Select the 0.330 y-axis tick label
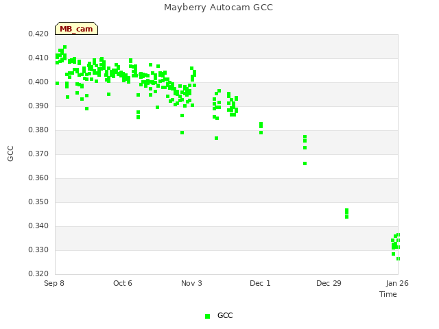The height and width of the screenshot is (329, 439). pyautogui.click(x=38, y=249)
